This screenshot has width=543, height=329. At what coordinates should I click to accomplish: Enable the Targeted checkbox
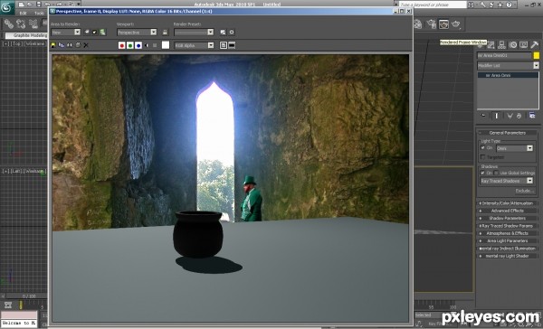click(482, 157)
